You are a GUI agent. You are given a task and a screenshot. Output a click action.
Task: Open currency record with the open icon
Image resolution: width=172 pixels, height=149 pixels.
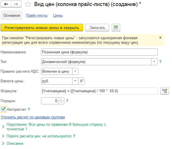(81, 81)
